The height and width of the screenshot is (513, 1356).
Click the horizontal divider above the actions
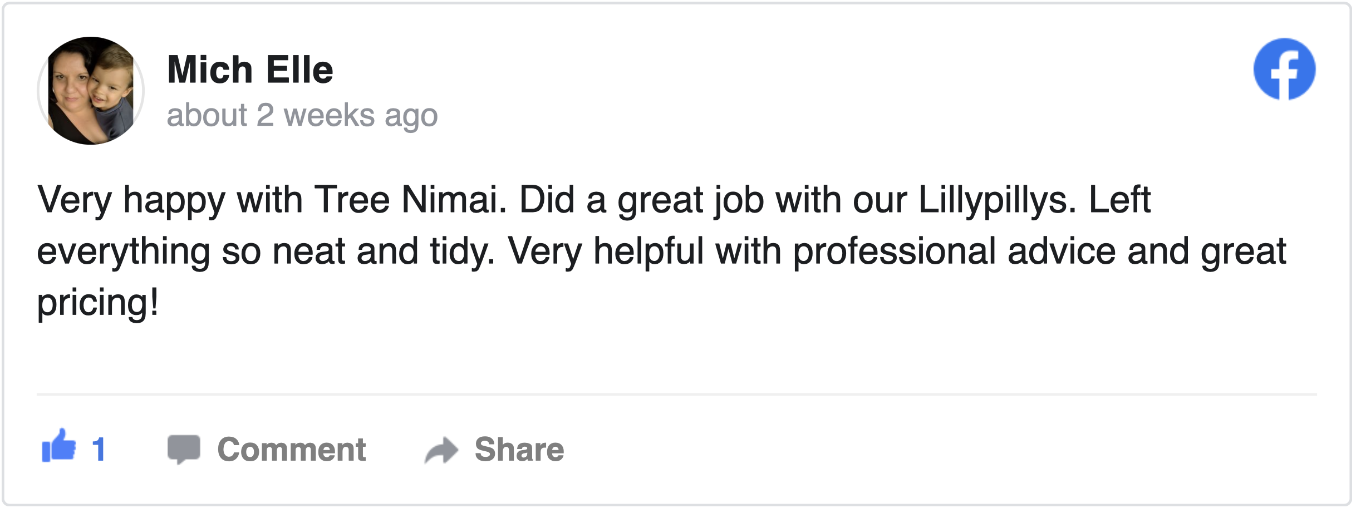pyautogui.click(x=677, y=394)
